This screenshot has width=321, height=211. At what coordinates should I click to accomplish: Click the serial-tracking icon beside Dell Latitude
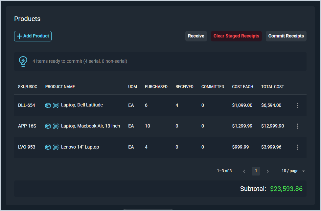(56, 105)
